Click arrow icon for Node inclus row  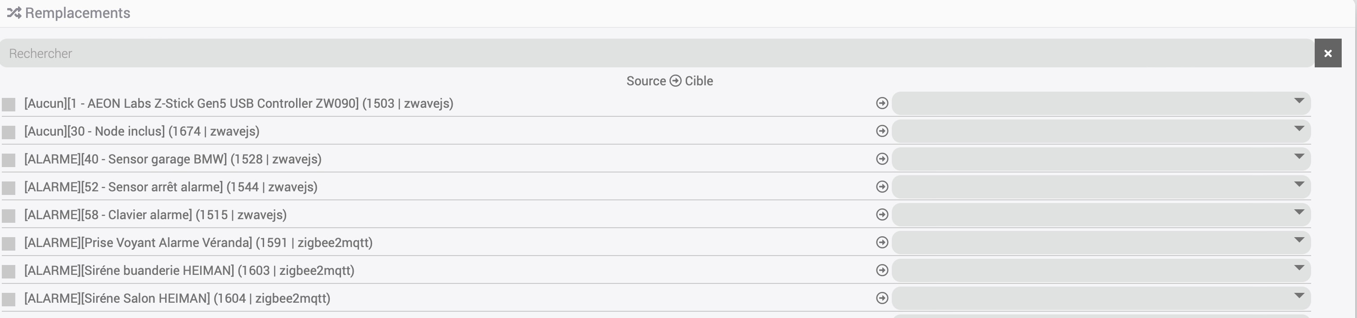[882, 132]
